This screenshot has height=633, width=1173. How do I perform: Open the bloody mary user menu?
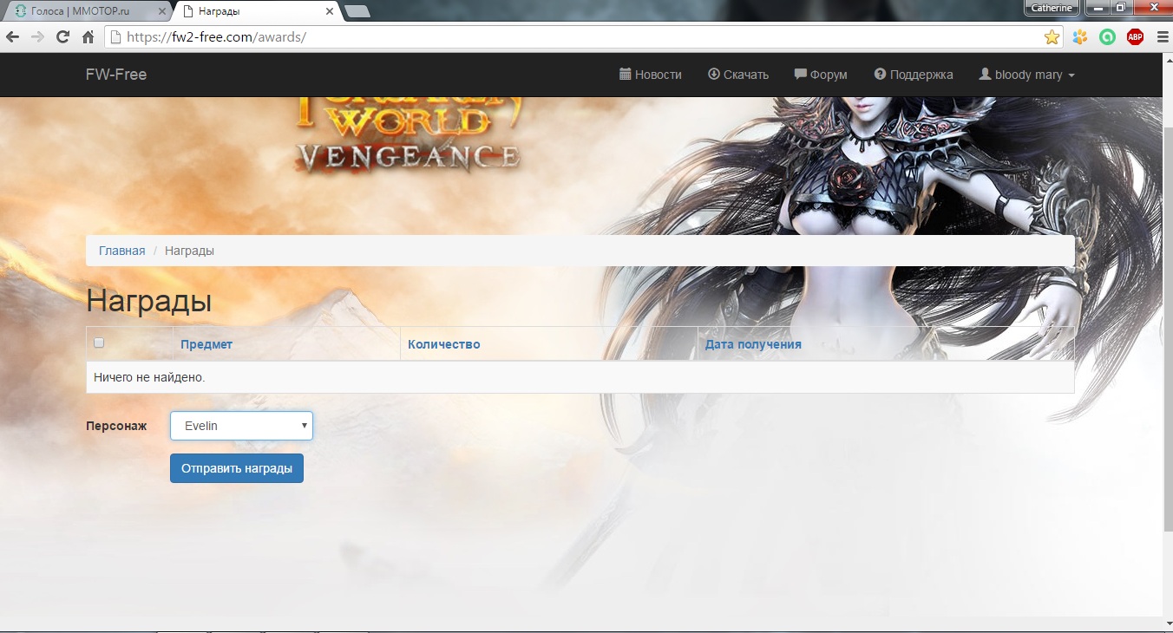[x=1027, y=75]
